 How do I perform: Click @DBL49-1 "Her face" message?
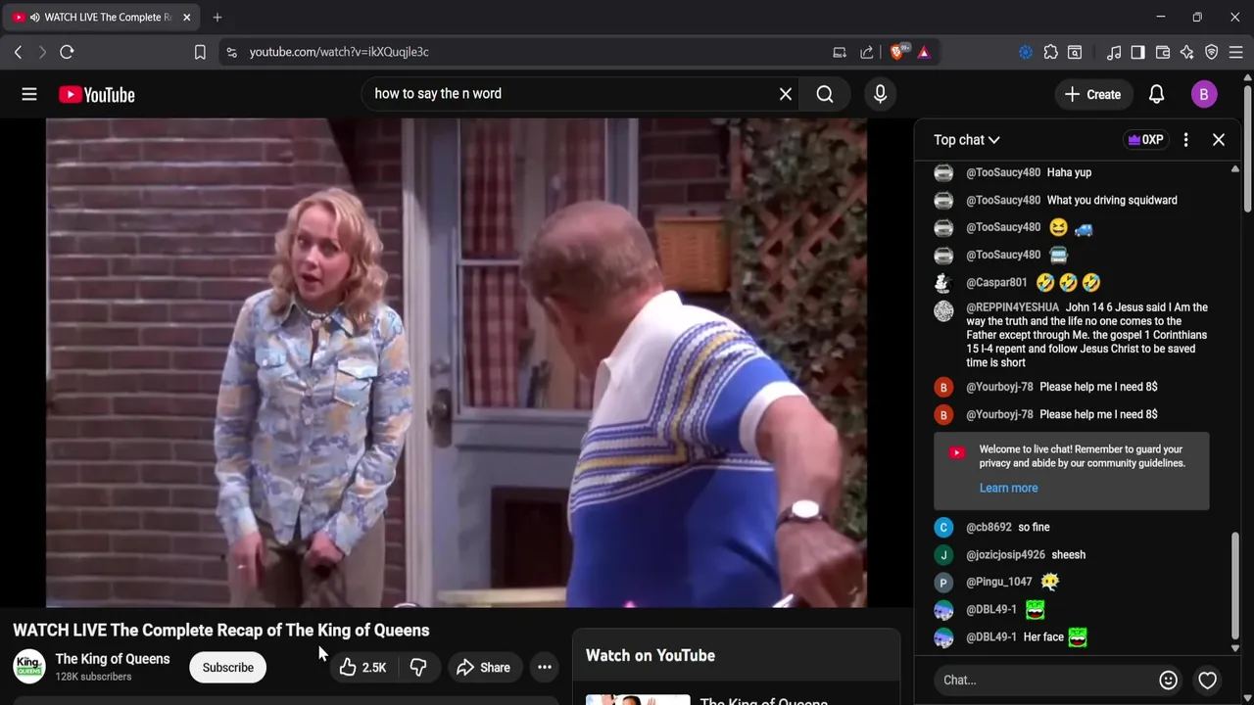point(1055,637)
